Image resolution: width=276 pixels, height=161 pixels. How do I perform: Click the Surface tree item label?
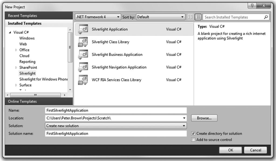[x=25, y=85]
